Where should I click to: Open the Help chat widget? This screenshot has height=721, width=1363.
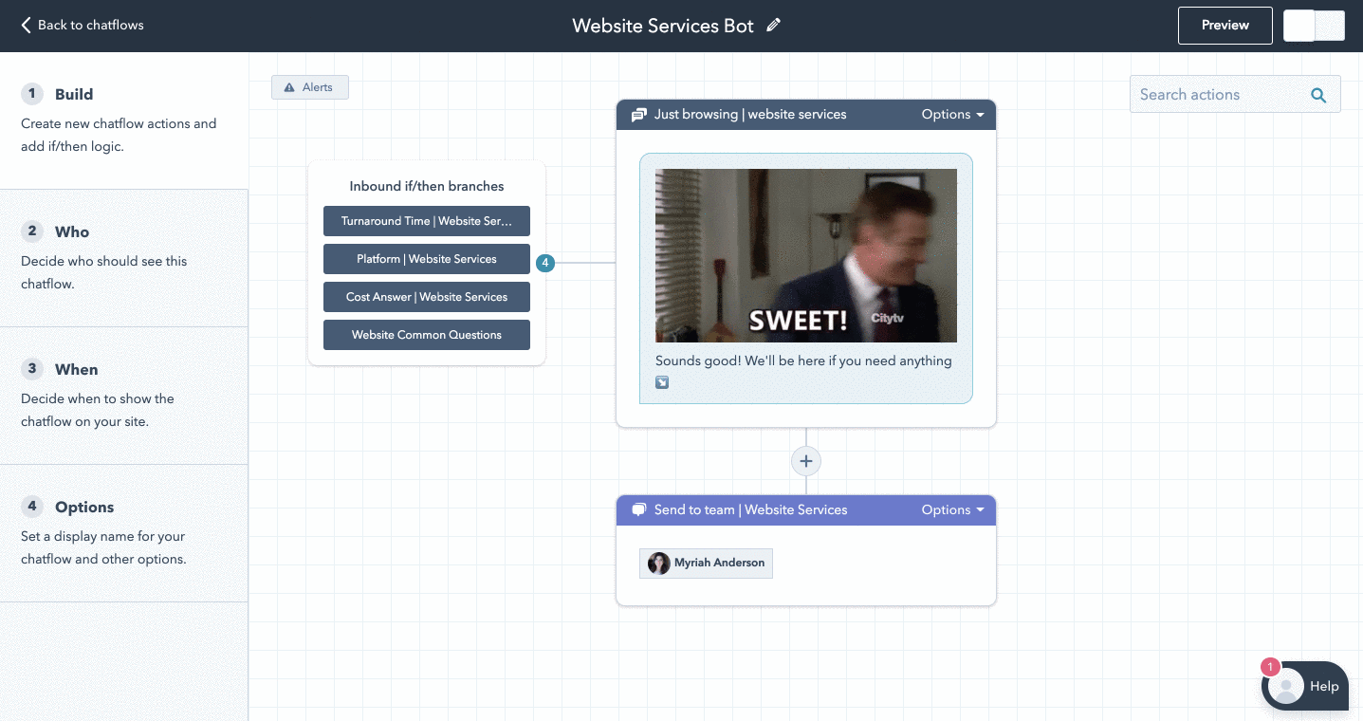(1305, 686)
